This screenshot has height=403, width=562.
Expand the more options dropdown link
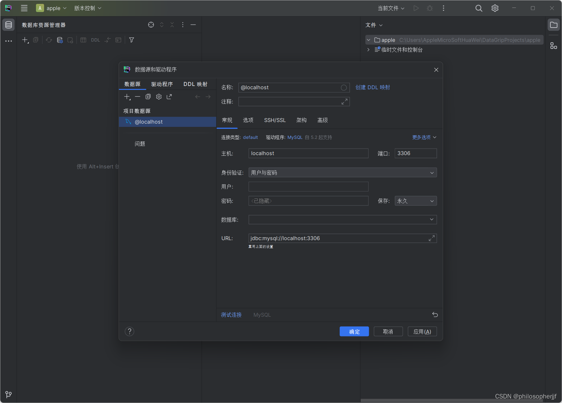[x=424, y=137]
